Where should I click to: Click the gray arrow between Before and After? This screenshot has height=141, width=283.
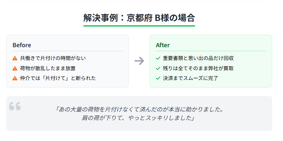[x=139, y=61]
